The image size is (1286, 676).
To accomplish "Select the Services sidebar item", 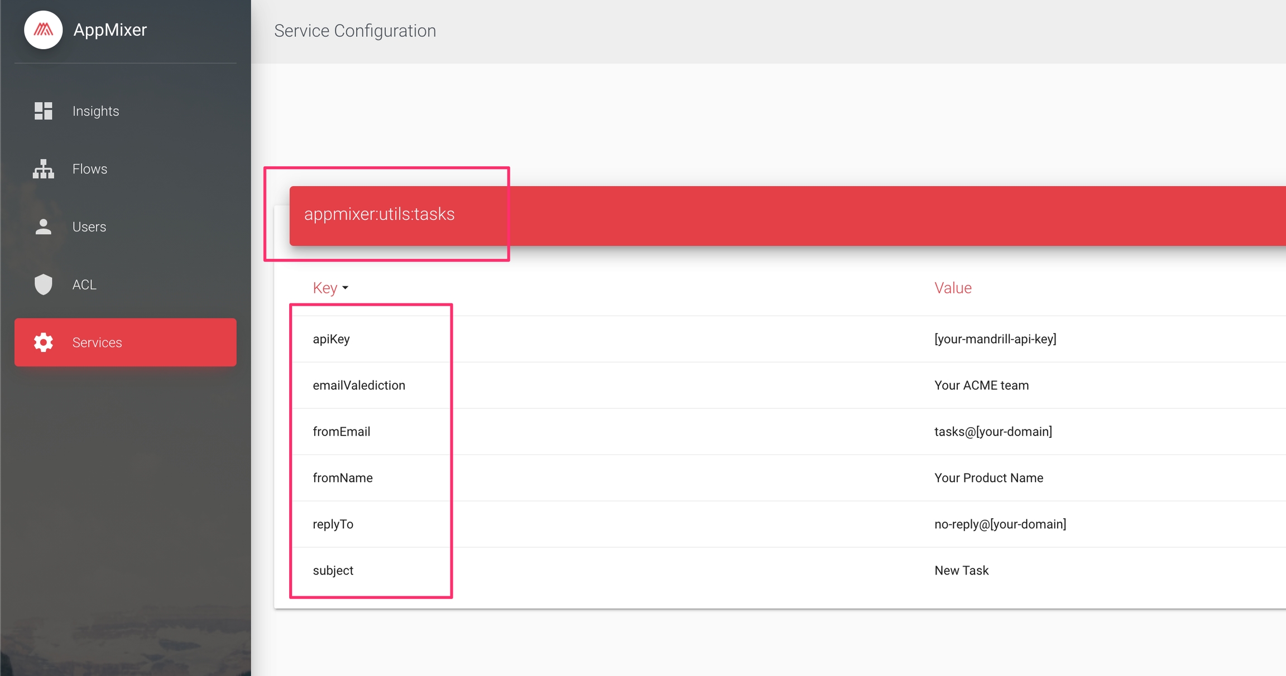I will [x=125, y=342].
